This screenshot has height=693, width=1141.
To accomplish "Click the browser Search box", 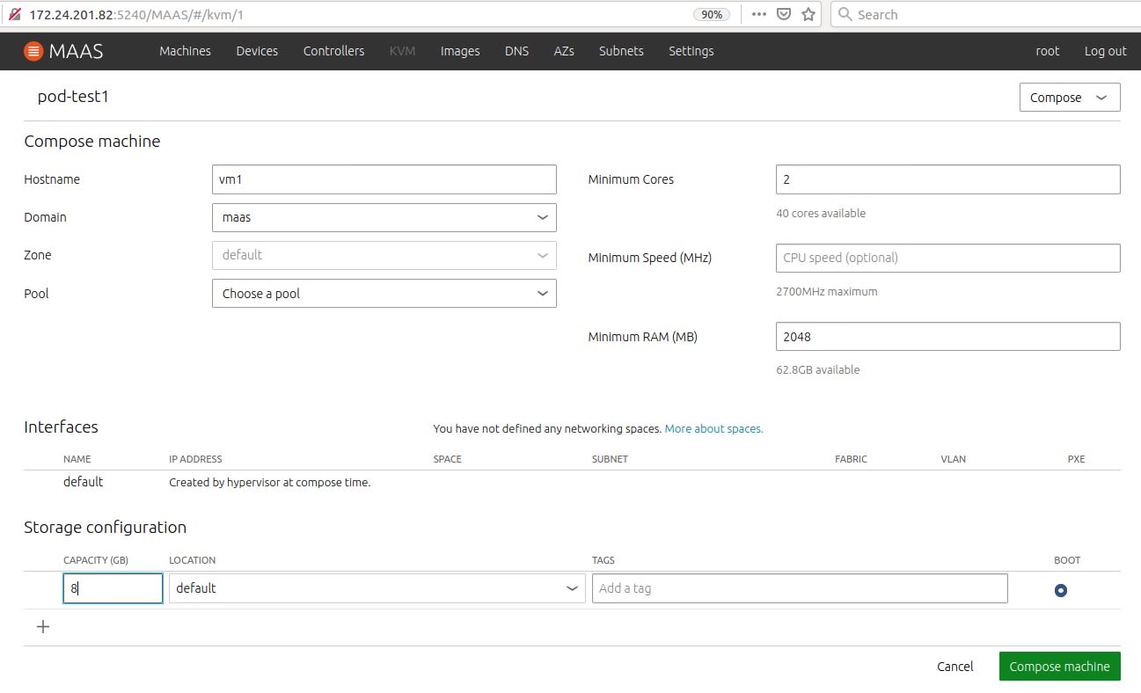I will [x=985, y=14].
